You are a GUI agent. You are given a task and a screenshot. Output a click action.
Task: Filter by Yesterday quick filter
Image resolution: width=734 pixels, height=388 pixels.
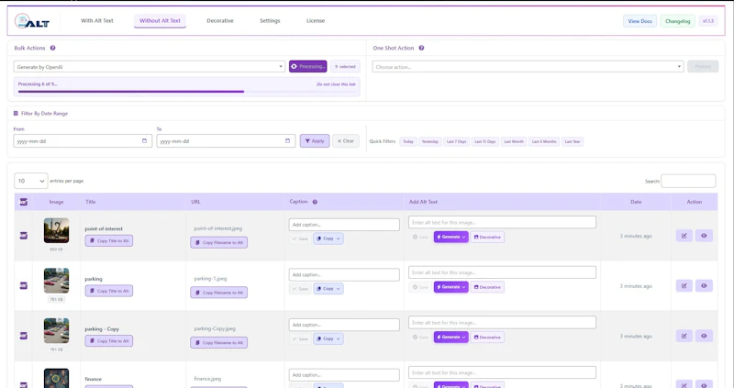tap(429, 141)
